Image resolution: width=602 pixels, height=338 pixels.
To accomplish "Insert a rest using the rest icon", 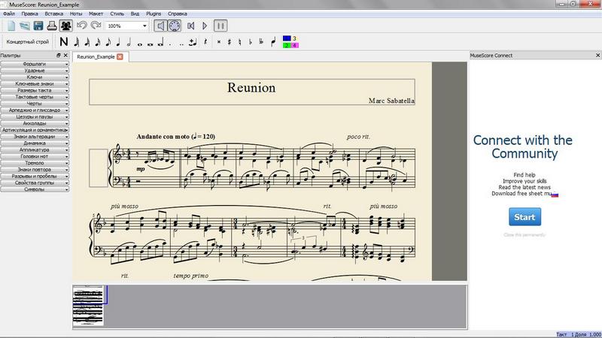I will [x=205, y=42].
